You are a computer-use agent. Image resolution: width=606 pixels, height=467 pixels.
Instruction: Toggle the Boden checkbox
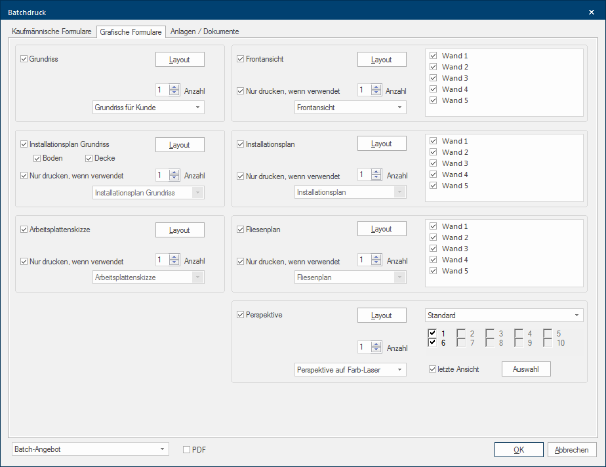37,158
